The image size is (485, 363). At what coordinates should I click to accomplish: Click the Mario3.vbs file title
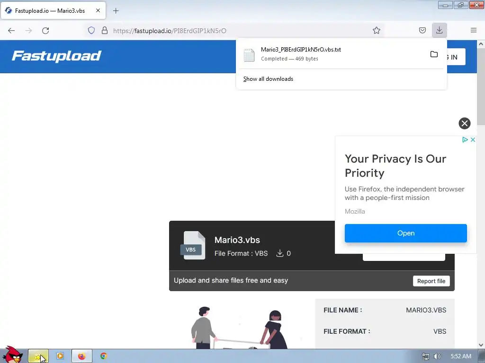click(x=237, y=240)
